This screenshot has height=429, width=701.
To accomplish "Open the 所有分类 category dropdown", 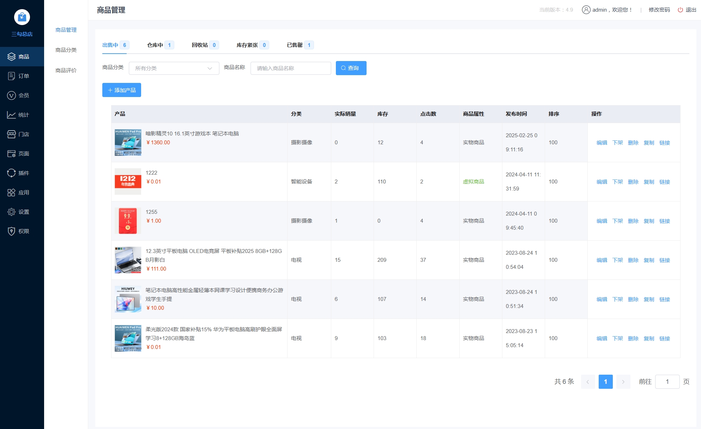I will [174, 68].
